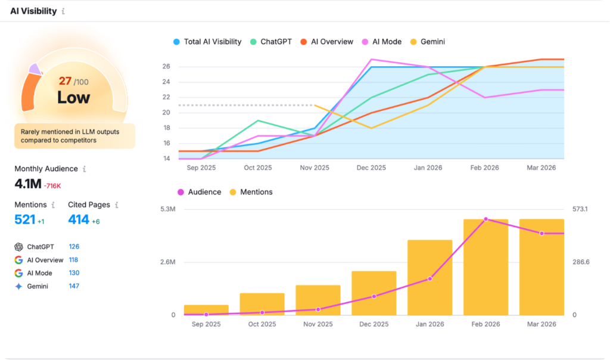Click the purple segment on the score gauge
Image resolution: width=610 pixels, height=360 pixels.
click(x=35, y=69)
